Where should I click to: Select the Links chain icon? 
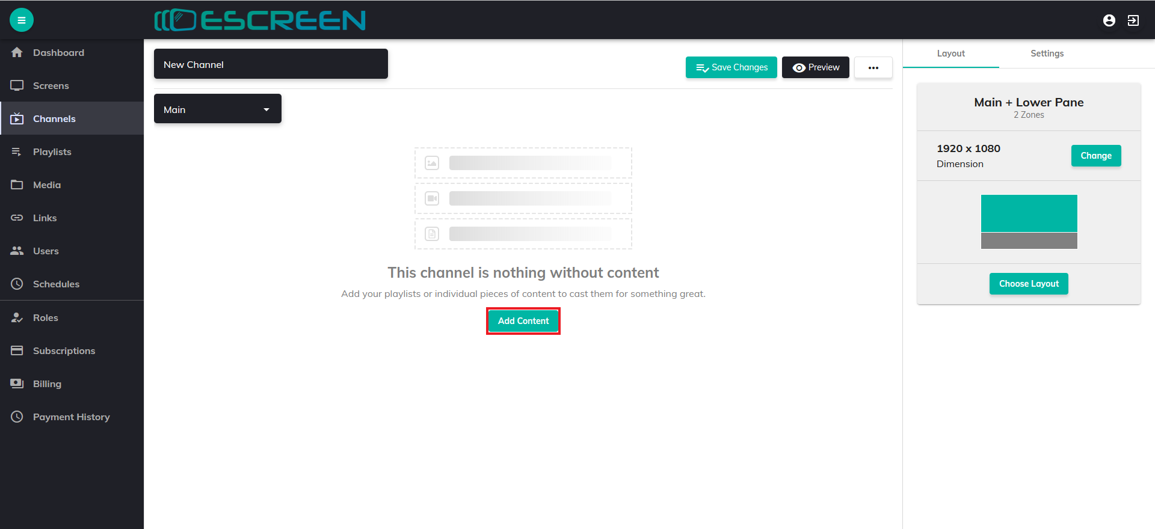point(17,218)
